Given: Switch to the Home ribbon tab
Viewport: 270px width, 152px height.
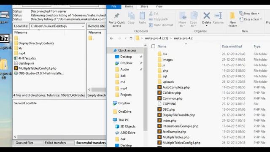Looking at the screenshot, I should [129, 6].
